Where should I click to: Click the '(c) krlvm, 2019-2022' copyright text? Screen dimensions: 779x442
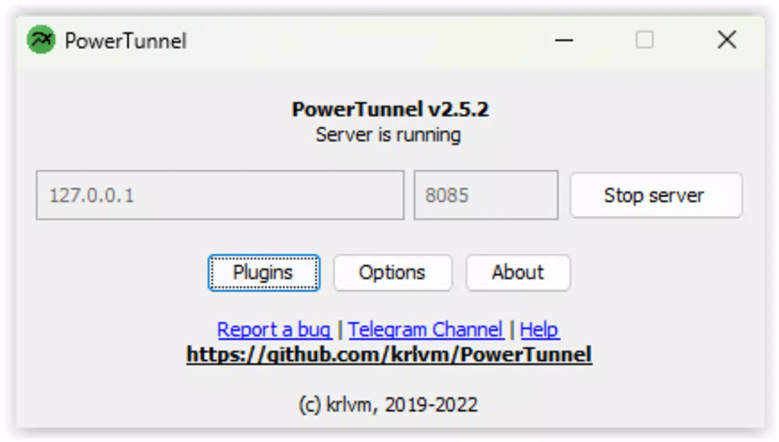tap(388, 405)
